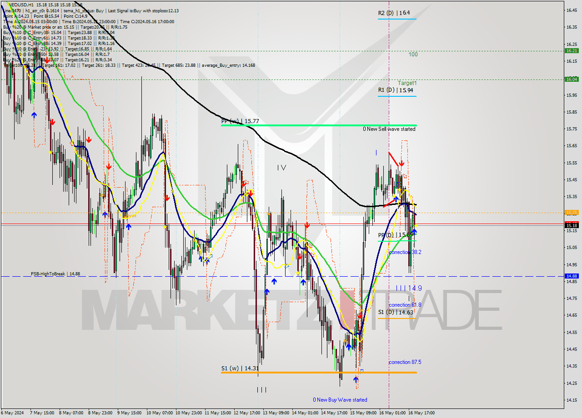Click the 'tema_h1_status: Buy' text
This screenshot has width=582, height=418.
pyautogui.click(x=84, y=10)
